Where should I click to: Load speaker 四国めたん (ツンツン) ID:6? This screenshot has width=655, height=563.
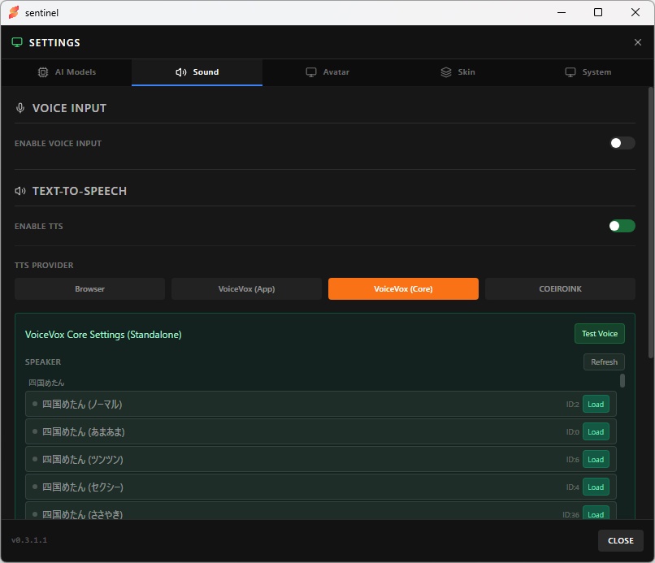pyautogui.click(x=596, y=460)
